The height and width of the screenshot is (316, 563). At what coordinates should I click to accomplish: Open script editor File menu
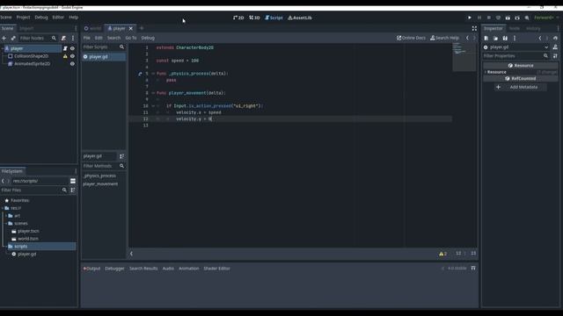click(86, 38)
